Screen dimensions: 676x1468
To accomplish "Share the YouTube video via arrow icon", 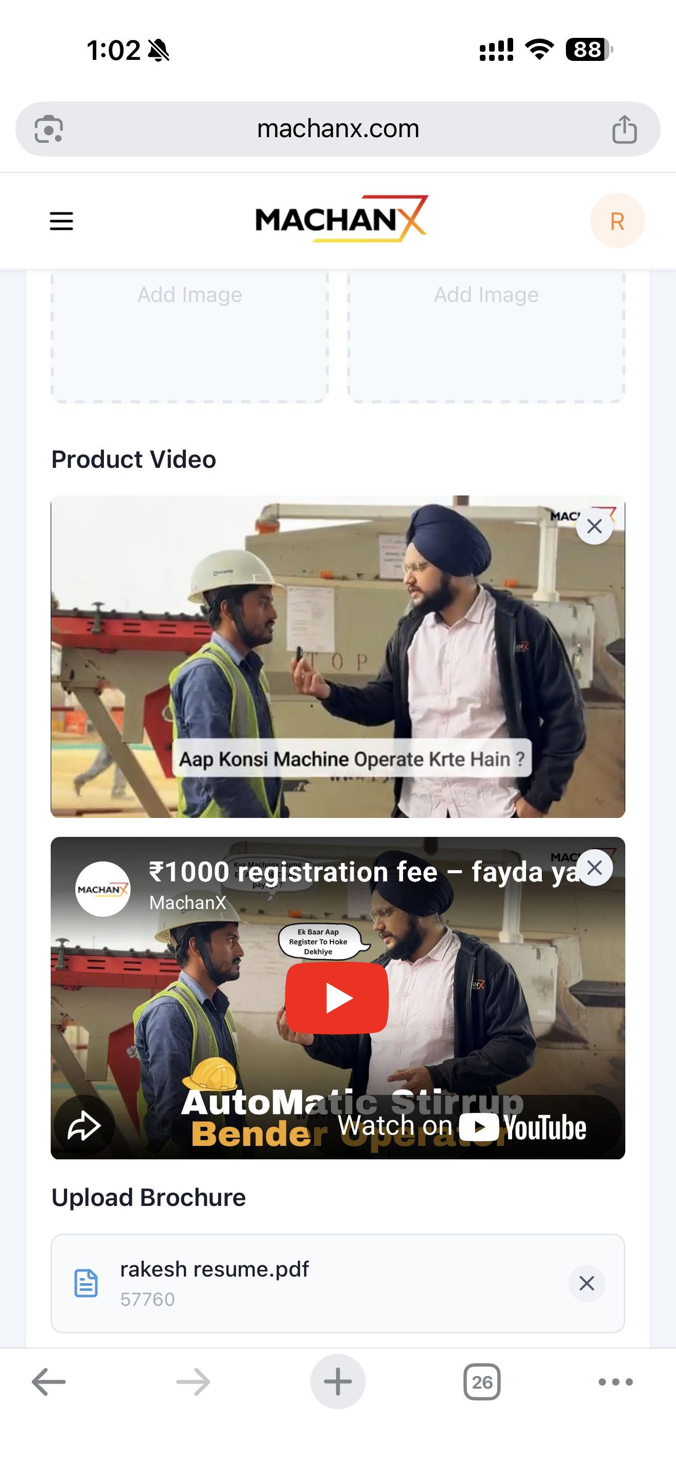I will point(84,1126).
